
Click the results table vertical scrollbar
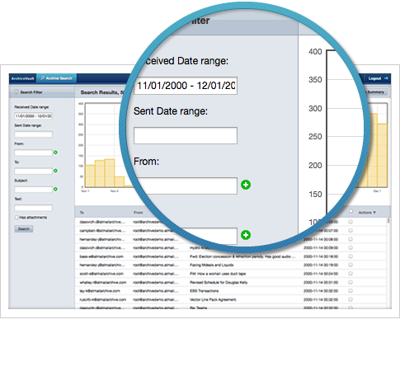click(388, 220)
